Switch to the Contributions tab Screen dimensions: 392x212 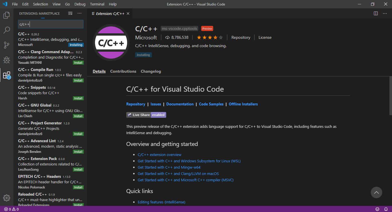pos(123,71)
